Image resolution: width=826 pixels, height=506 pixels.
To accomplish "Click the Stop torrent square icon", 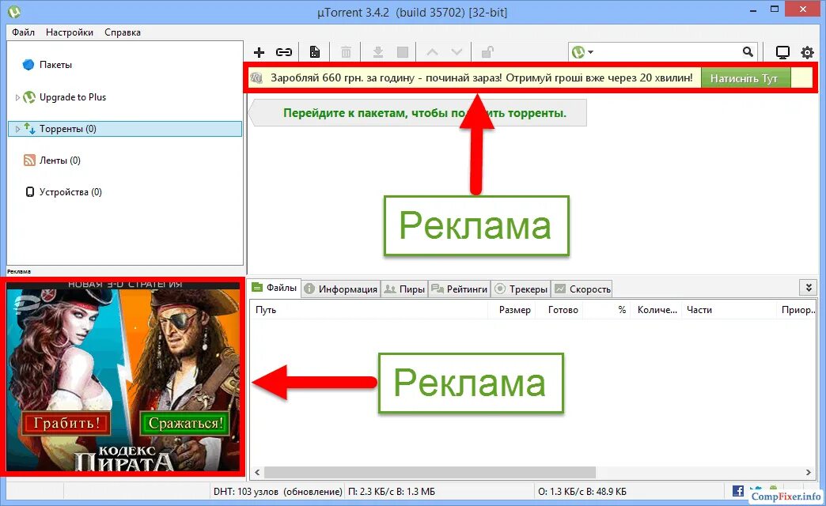I will click(403, 52).
